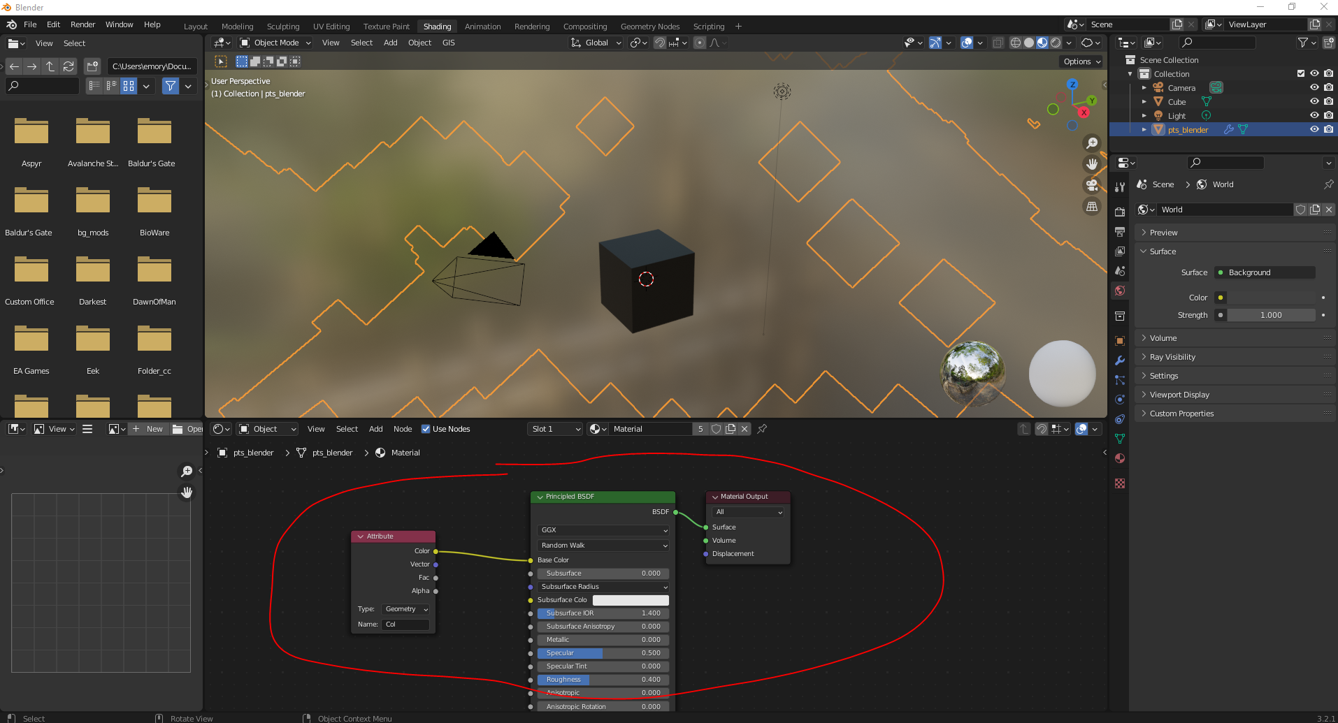Click the Subsurface Color swatch
The image size is (1338, 723).
click(x=631, y=600)
